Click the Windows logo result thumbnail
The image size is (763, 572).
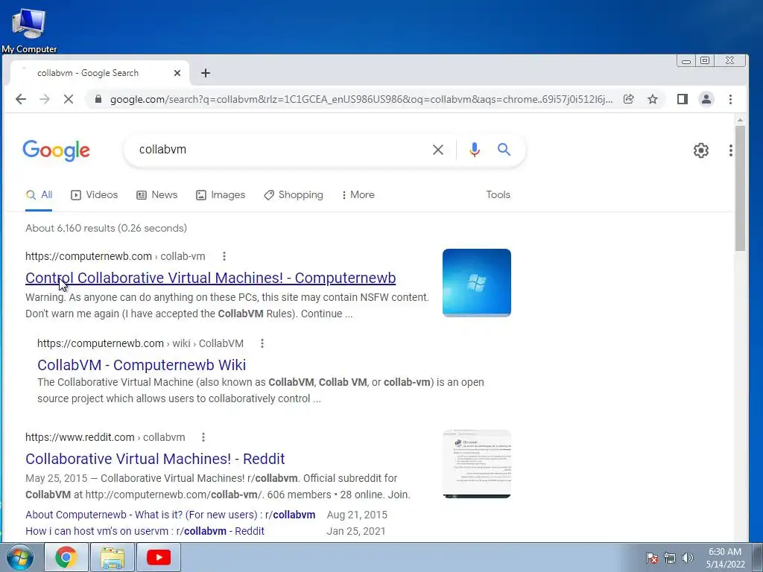tap(476, 283)
